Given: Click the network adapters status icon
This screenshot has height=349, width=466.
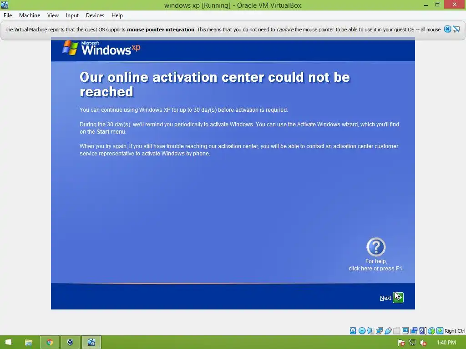Looking at the screenshot, I should 379,331.
